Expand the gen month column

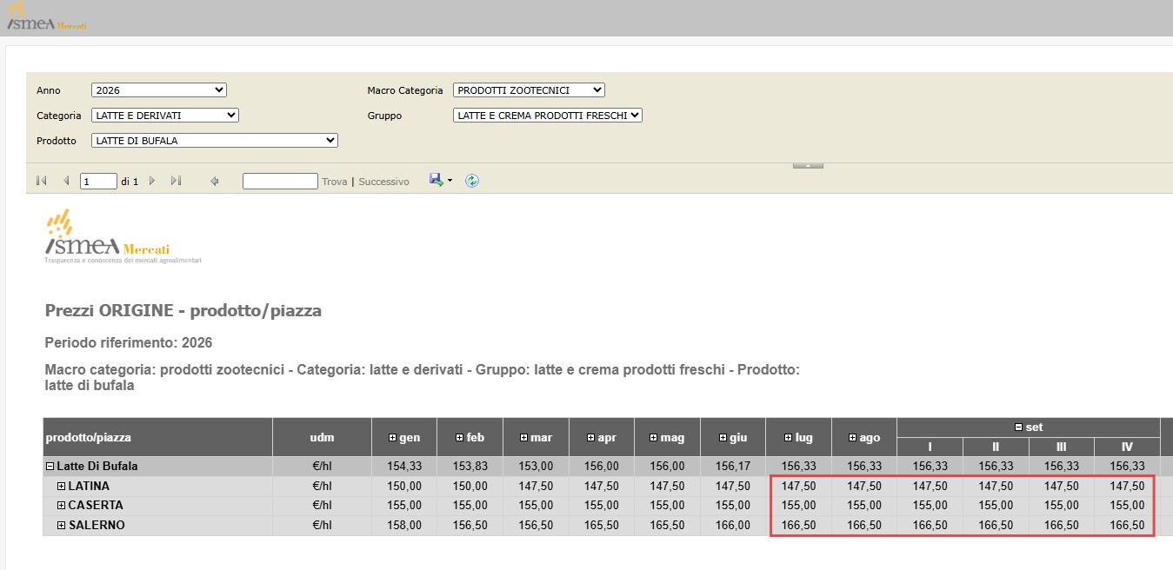392,438
